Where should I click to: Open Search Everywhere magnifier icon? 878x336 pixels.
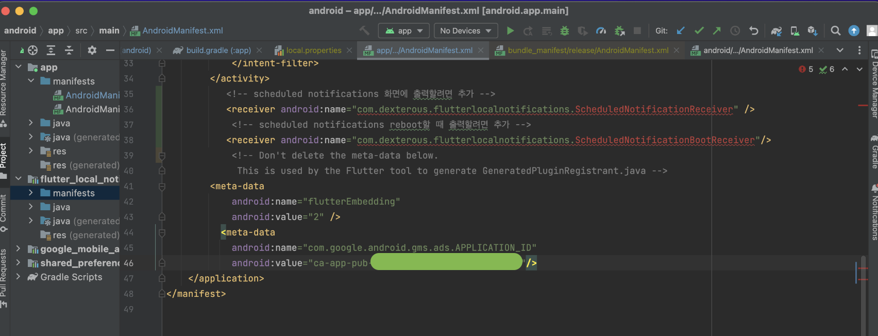point(836,31)
